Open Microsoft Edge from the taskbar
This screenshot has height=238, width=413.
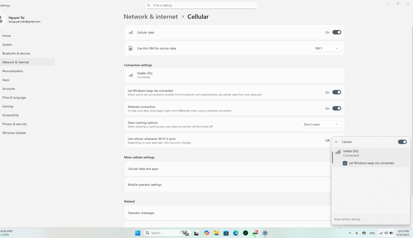(236, 233)
